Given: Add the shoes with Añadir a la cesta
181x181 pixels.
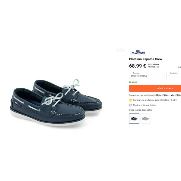Looking at the screenshot, I should 155,88.
